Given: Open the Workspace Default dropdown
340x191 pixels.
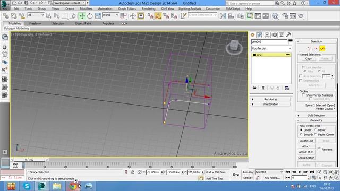Looking at the screenshot, I should coord(69,3).
